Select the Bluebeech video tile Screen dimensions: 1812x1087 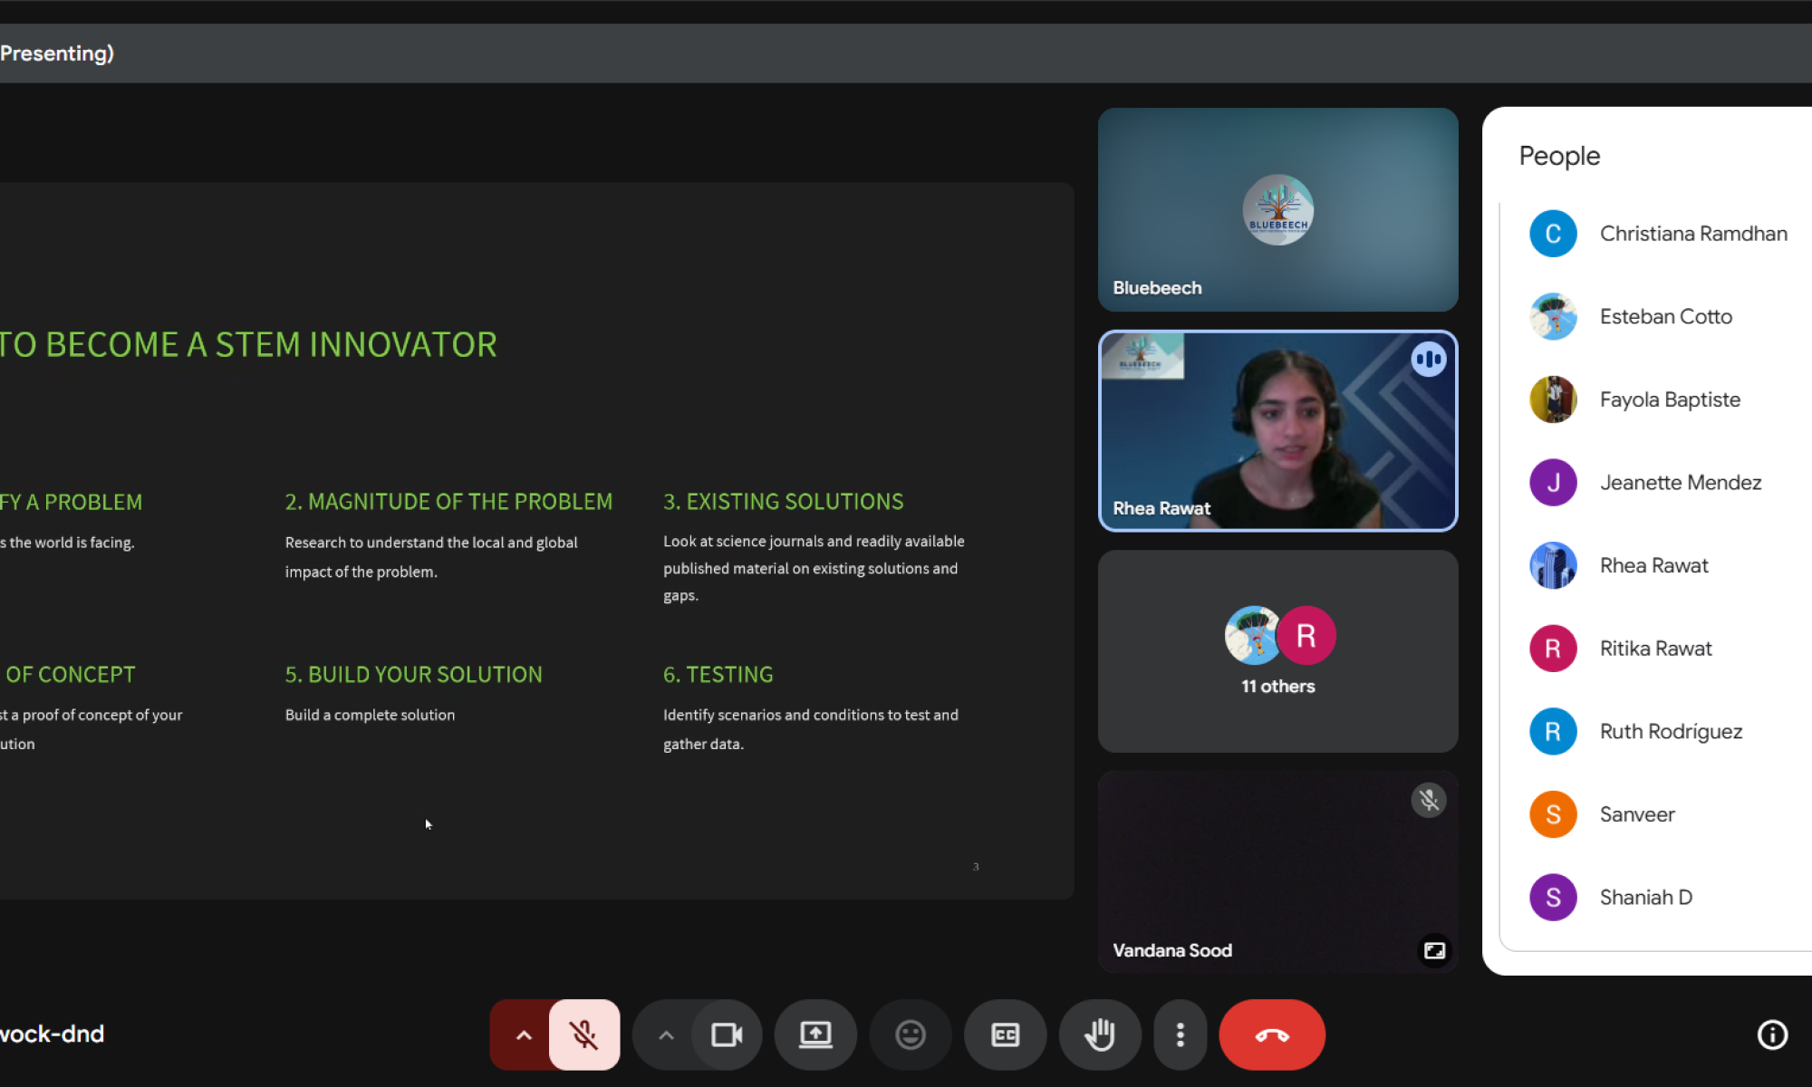click(x=1277, y=209)
